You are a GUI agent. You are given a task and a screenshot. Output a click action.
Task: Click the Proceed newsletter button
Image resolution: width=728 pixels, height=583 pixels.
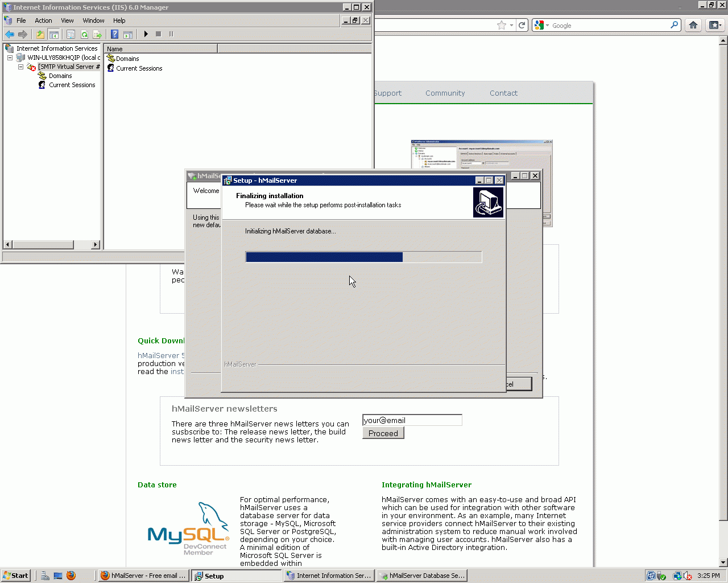pos(383,433)
